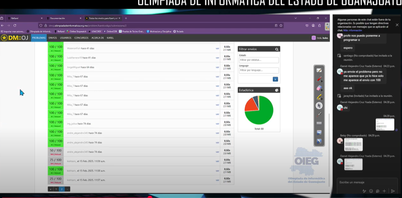402x198 pixels.
Task: Pick the pink eraser tool
Action: tap(319, 88)
